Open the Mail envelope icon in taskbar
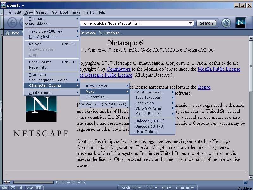 click(x=13, y=188)
